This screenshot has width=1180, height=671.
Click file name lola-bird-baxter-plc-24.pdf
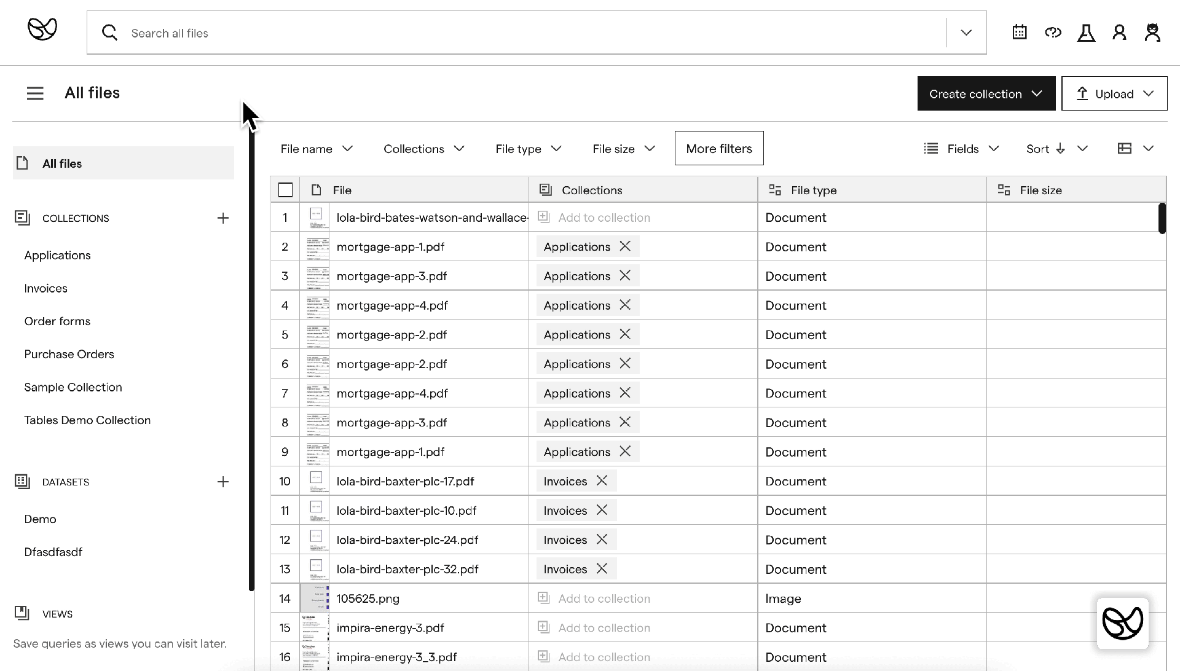[407, 540]
